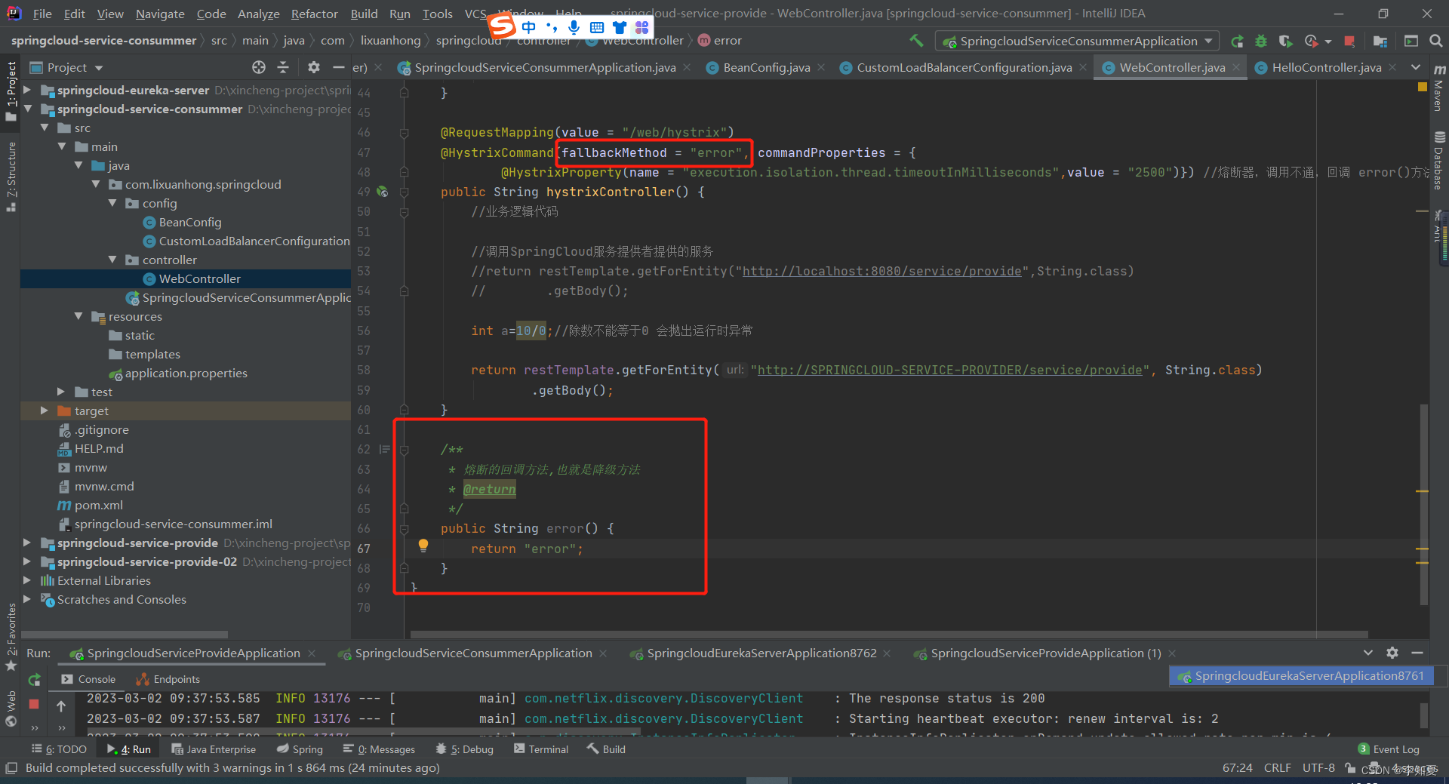The height and width of the screenshot is (784, 1449).
Task: Hide the Project tool window
Action: (338, 67)
